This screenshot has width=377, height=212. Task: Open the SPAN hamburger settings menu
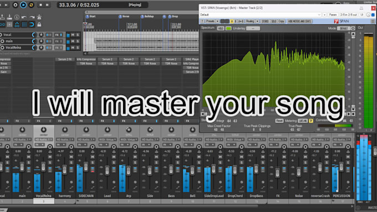(373, 22)
